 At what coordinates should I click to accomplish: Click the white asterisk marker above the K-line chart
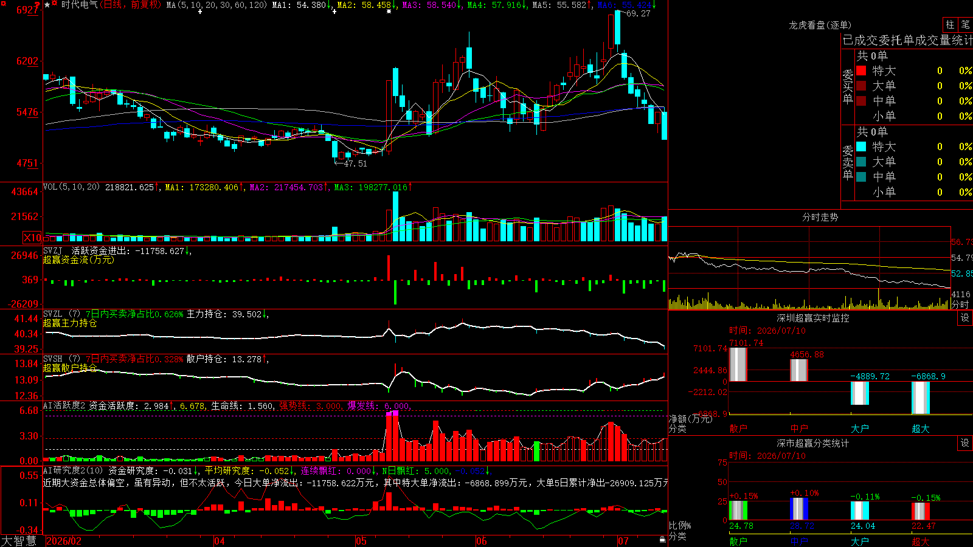click(389, 12)
